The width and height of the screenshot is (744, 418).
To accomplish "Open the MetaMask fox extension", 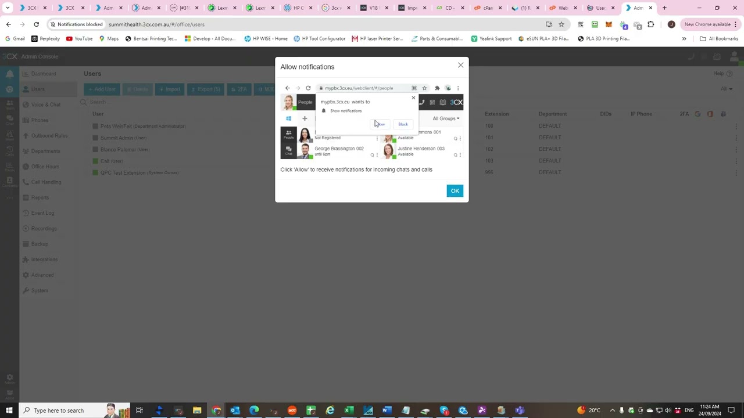I will (x=609, y=24).
